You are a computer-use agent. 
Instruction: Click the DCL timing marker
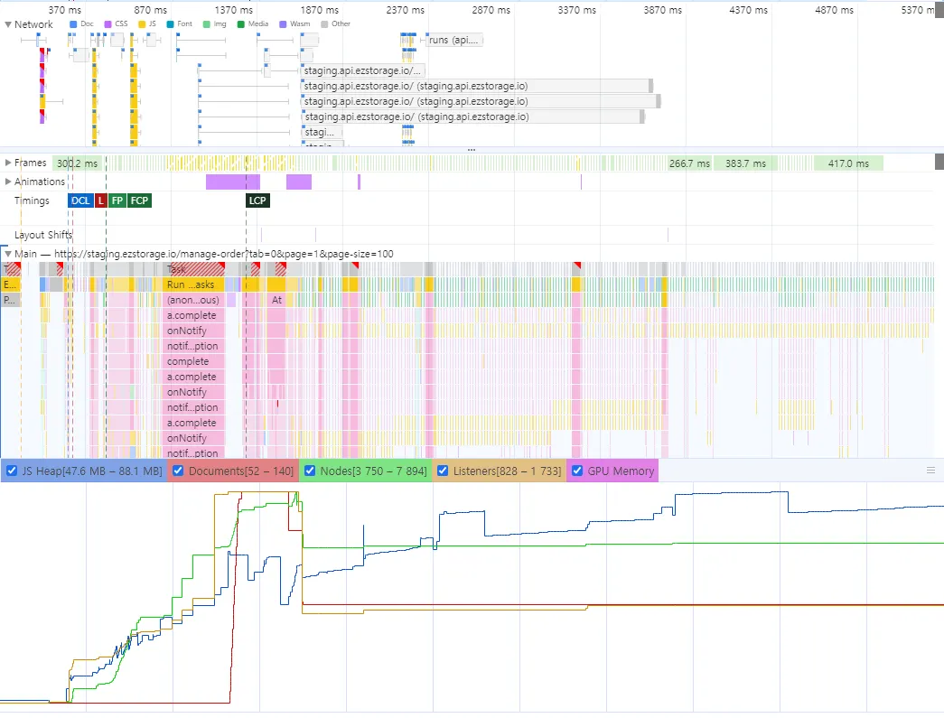coord(80,200)
